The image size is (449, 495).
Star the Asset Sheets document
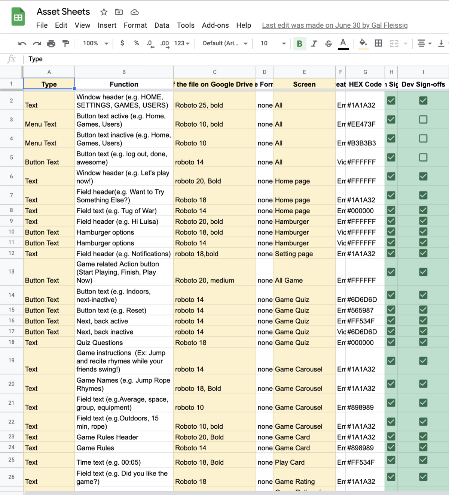click(104, 12)
